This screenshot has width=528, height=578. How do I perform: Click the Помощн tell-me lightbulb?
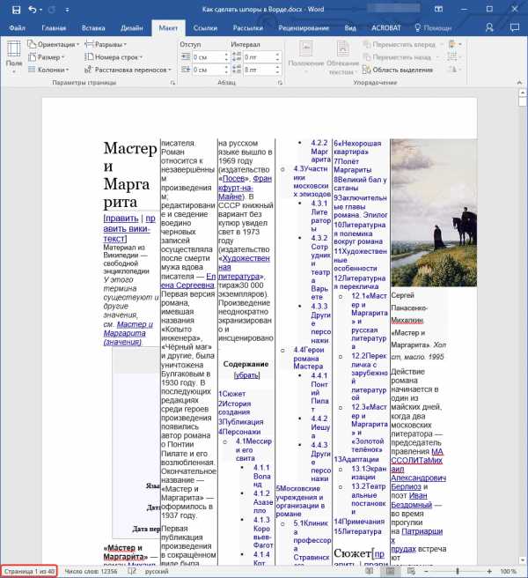433,27
